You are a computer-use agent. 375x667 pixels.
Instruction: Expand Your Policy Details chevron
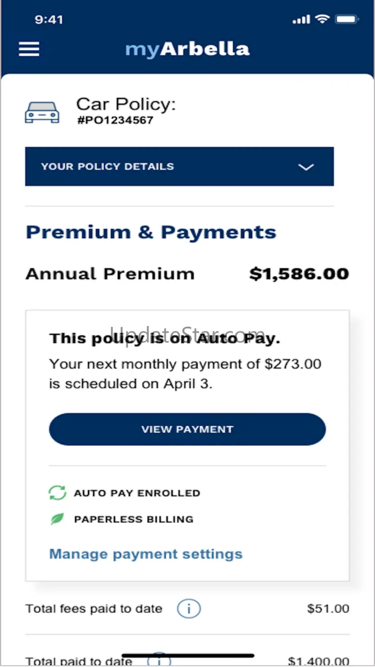[x=306, y=167]
